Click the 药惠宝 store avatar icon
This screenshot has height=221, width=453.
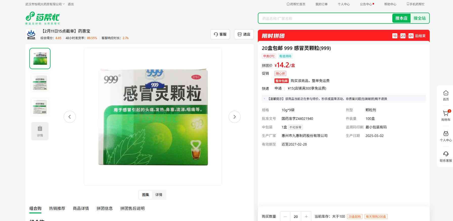[x=31, y=35]
